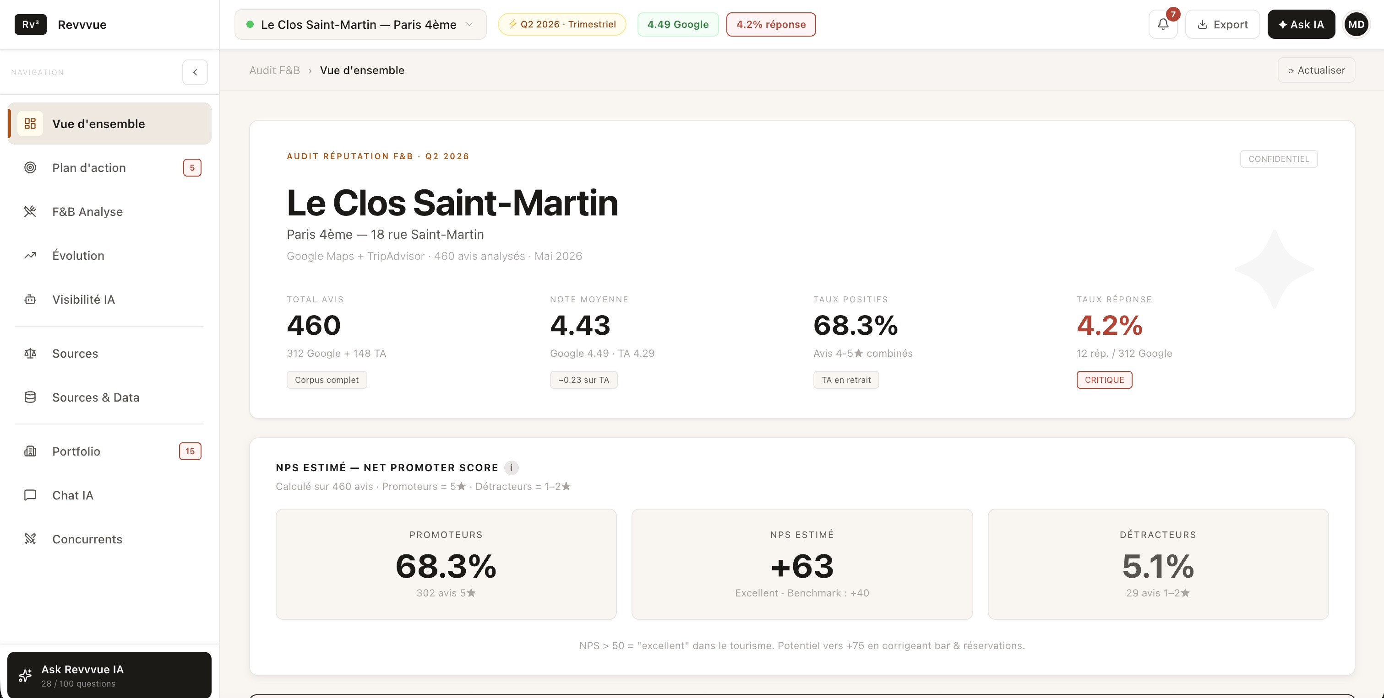Click the Concurrents crossed swords icon

pos(30,539)
